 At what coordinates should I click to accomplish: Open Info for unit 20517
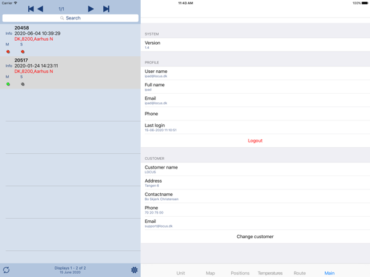(x=9, y=66)
